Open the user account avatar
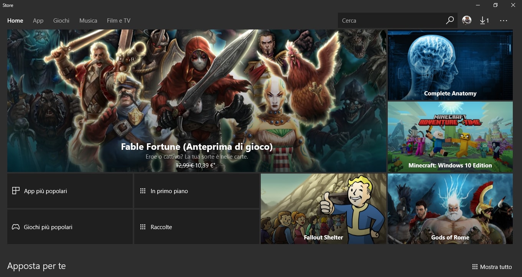The width and height of the screenshot is (522, 277). (467, 20)
